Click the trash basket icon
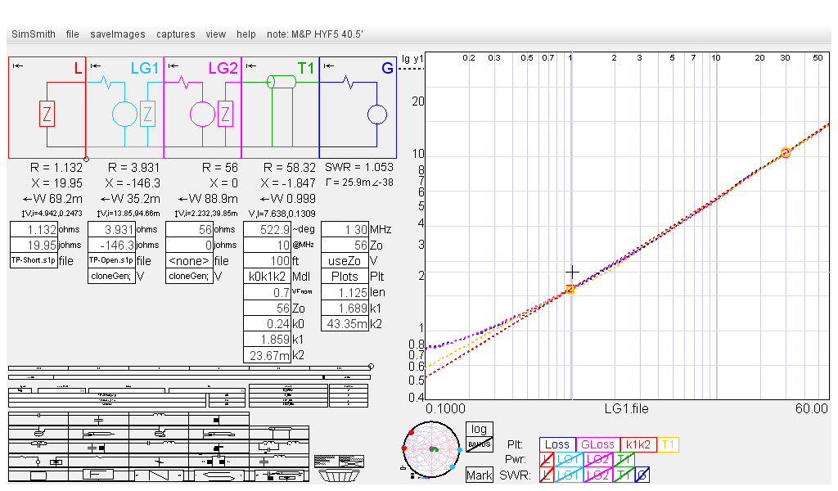Screen dimensions: 838x491 coord(339,475)
